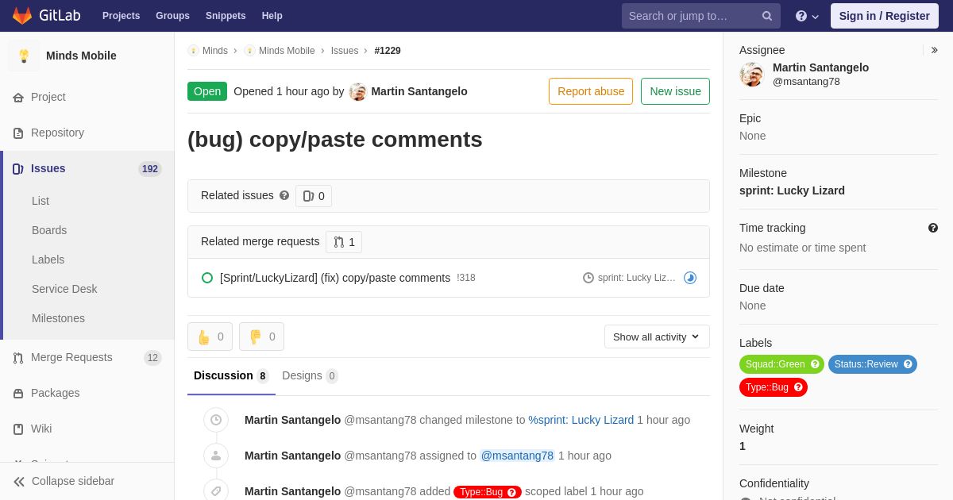Image resolution: width=953 pixels, height=500 pixels.
Task: Open Service Desk submenu item
Action: pyautogui.click(x=64, y=289)
